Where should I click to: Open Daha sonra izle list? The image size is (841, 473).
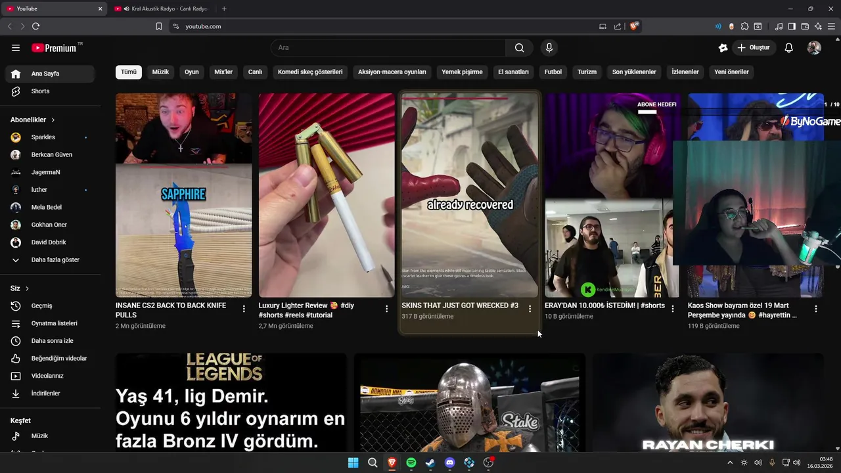[50, 341]
